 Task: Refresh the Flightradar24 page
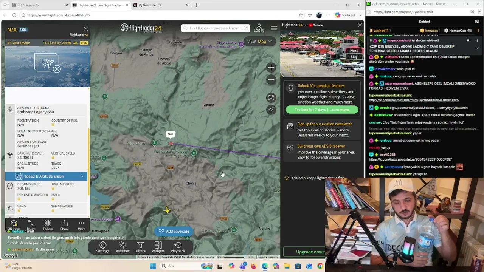pos(14,15)
